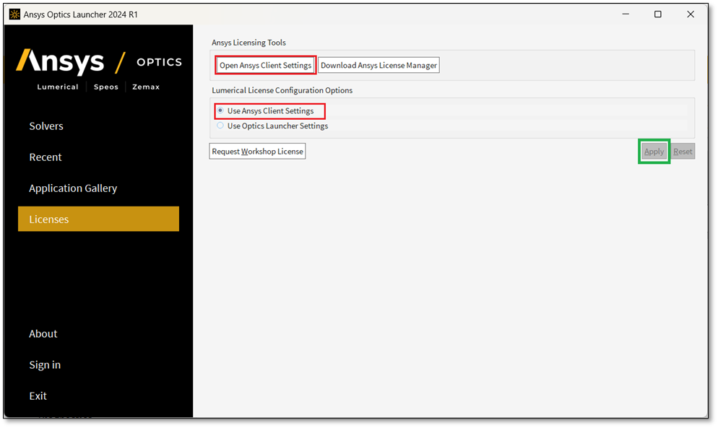Apply the license configuration changes
The width and height of the screenshot is (718, 428).
654,152
